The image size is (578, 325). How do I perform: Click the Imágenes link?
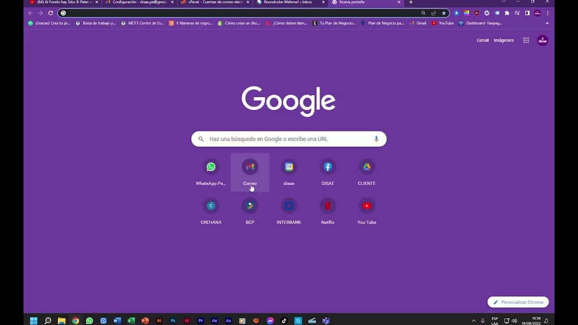(503, 40)
